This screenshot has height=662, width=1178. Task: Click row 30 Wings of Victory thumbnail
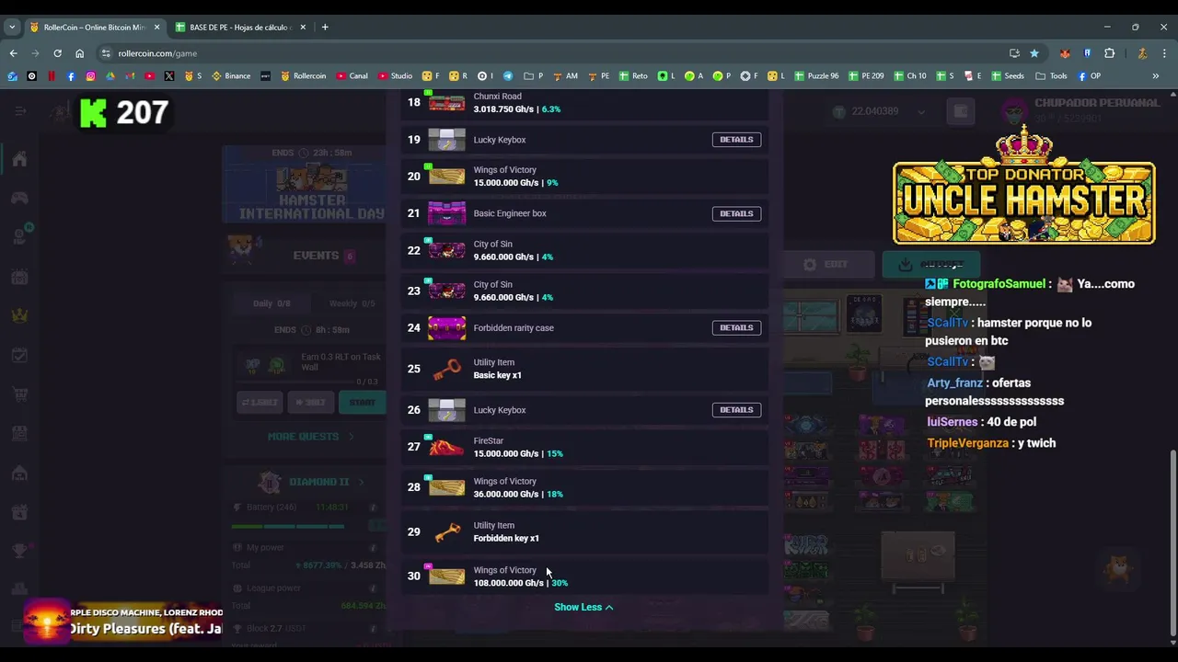(x=446, y=576)
